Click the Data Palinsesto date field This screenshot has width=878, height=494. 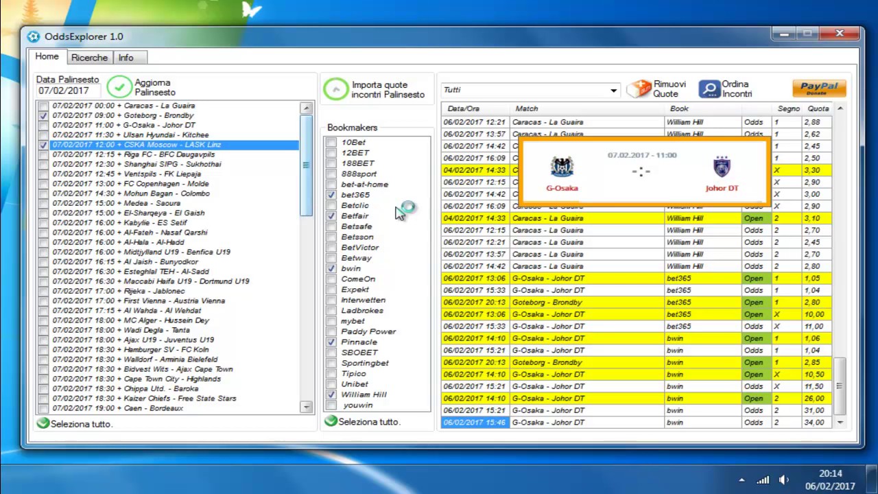68,91
